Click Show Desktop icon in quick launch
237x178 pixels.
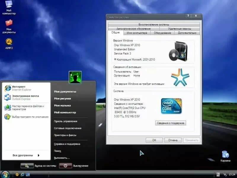point(28,174)
